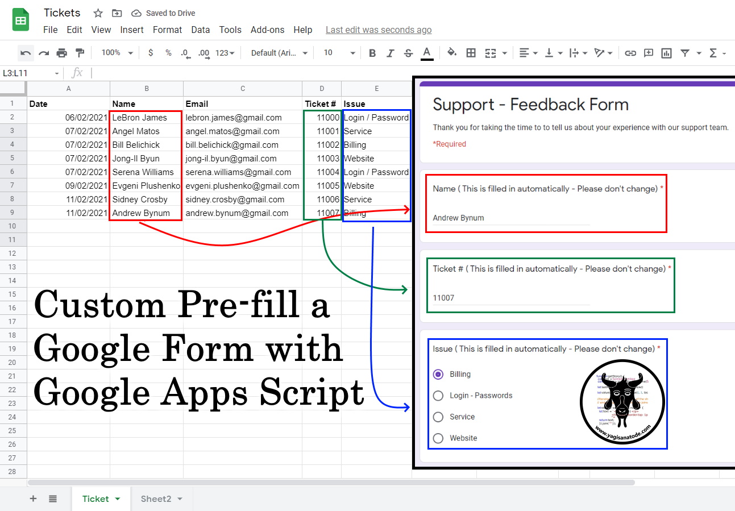
Task: Select the Login - Passwords radio option
Action: point(438,396)
